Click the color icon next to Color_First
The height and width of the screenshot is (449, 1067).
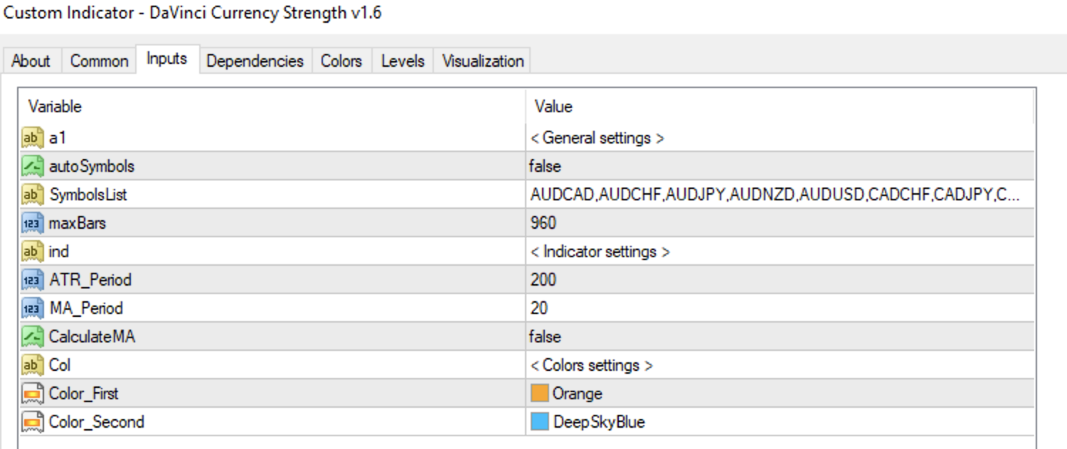(x=33, y=394)
